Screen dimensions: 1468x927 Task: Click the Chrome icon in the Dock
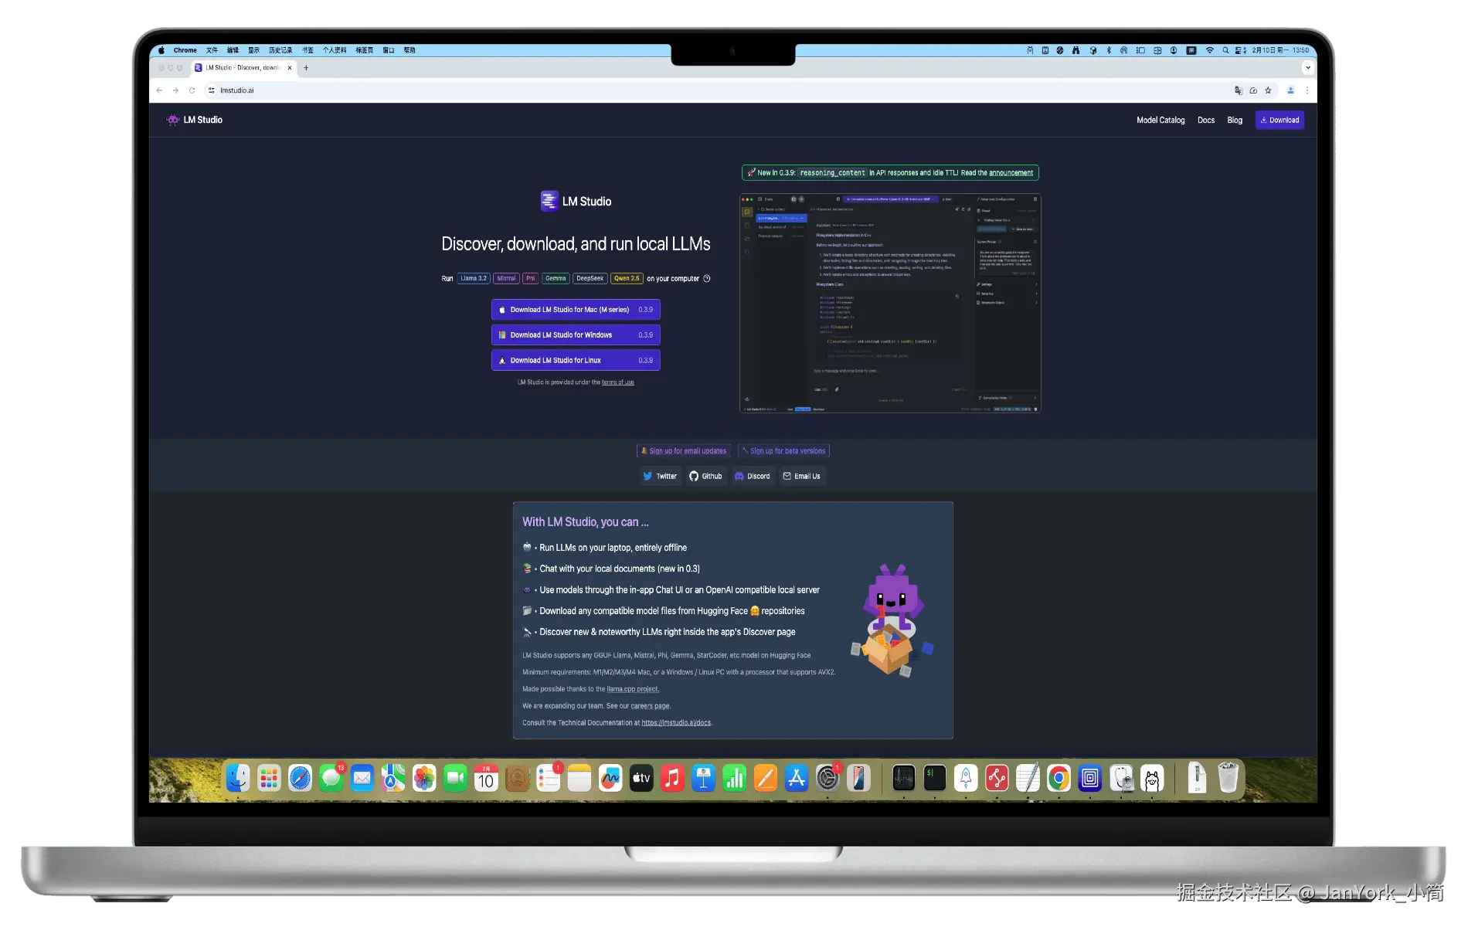click(x=1059, y=778)
